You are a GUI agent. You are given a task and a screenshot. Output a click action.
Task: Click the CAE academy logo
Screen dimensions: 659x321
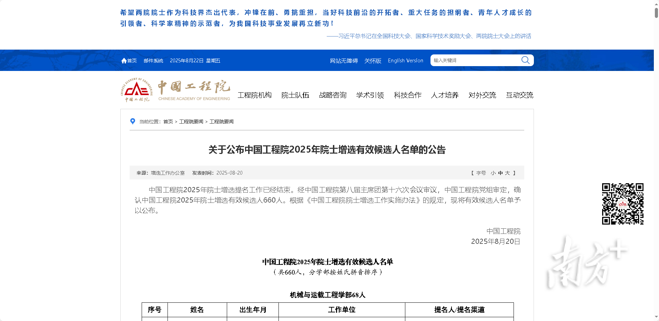(175, 90)
